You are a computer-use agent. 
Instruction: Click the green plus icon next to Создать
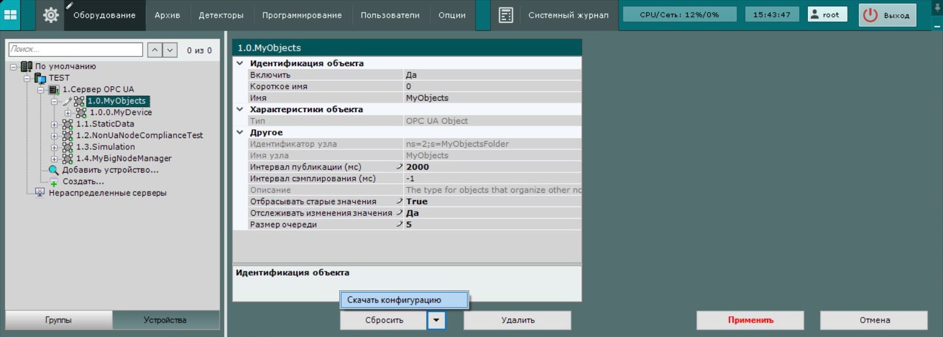click(x=53, y=182)
